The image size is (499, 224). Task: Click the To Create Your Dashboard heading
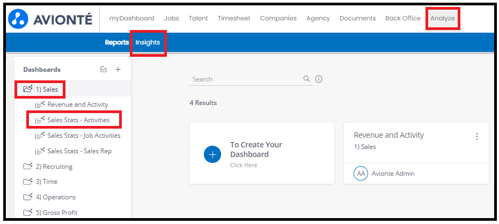click(256, 150)
